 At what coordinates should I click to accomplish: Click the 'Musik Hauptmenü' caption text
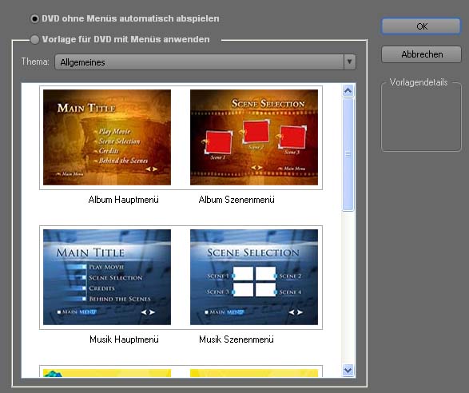click(x=124, y=339)
